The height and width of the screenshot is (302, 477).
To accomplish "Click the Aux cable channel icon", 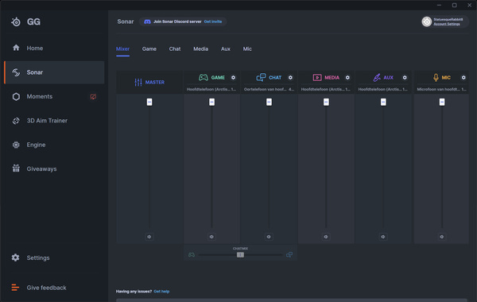I will (x=377, y=78).
